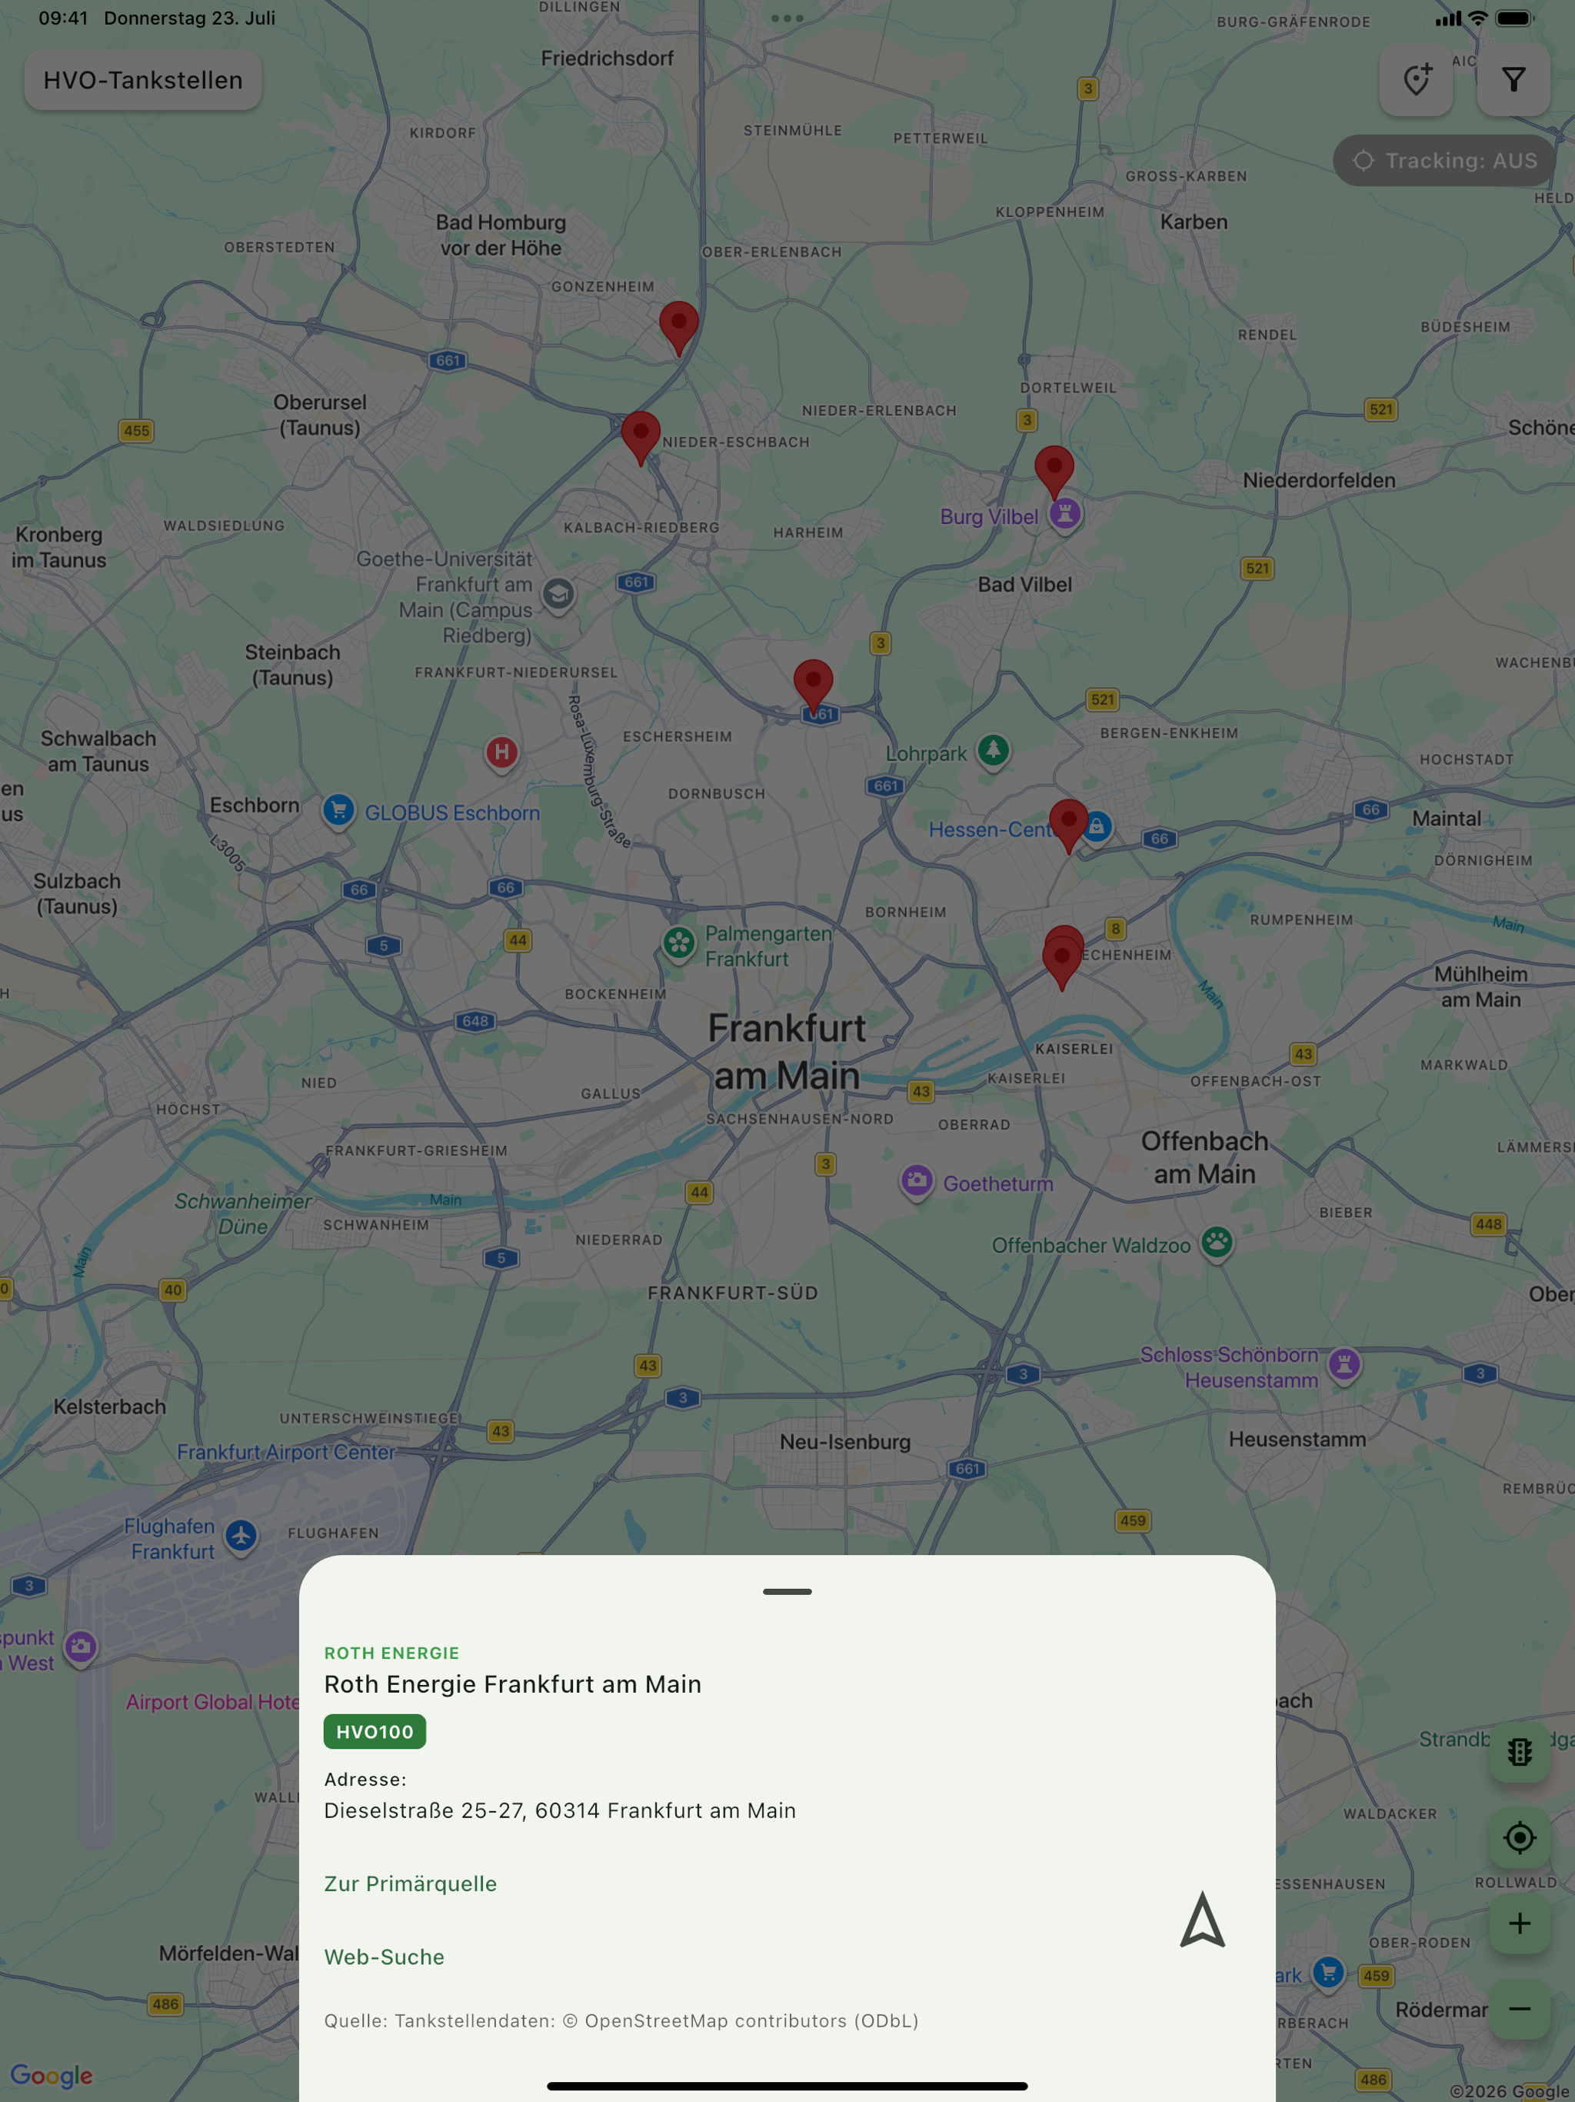Image resolution: width=1575 pixels, height=2102 pixels.
Task: Tap the Google logo on the map
Action: 52,2077
